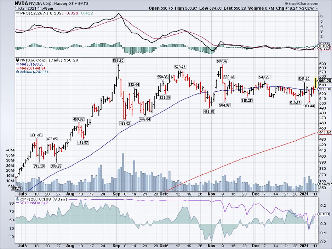
Task: Click the yellow-highlighted latest price bar
Action: point(315,83)
